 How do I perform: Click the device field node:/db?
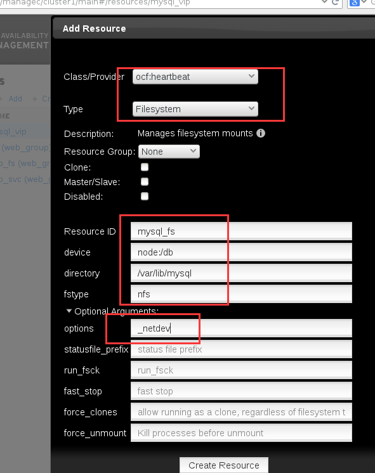tap(241, 252)
